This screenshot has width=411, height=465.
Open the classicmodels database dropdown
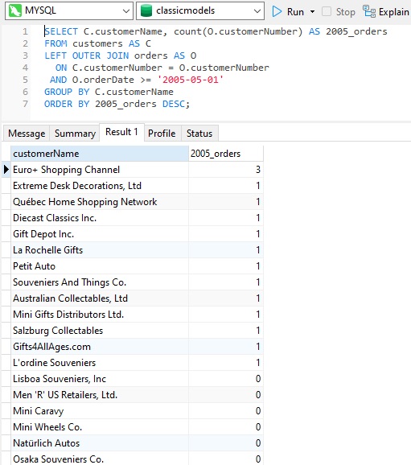[x=257, y=11]
